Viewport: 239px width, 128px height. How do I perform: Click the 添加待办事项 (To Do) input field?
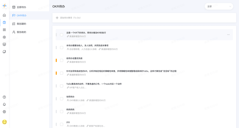pos(144,18)
